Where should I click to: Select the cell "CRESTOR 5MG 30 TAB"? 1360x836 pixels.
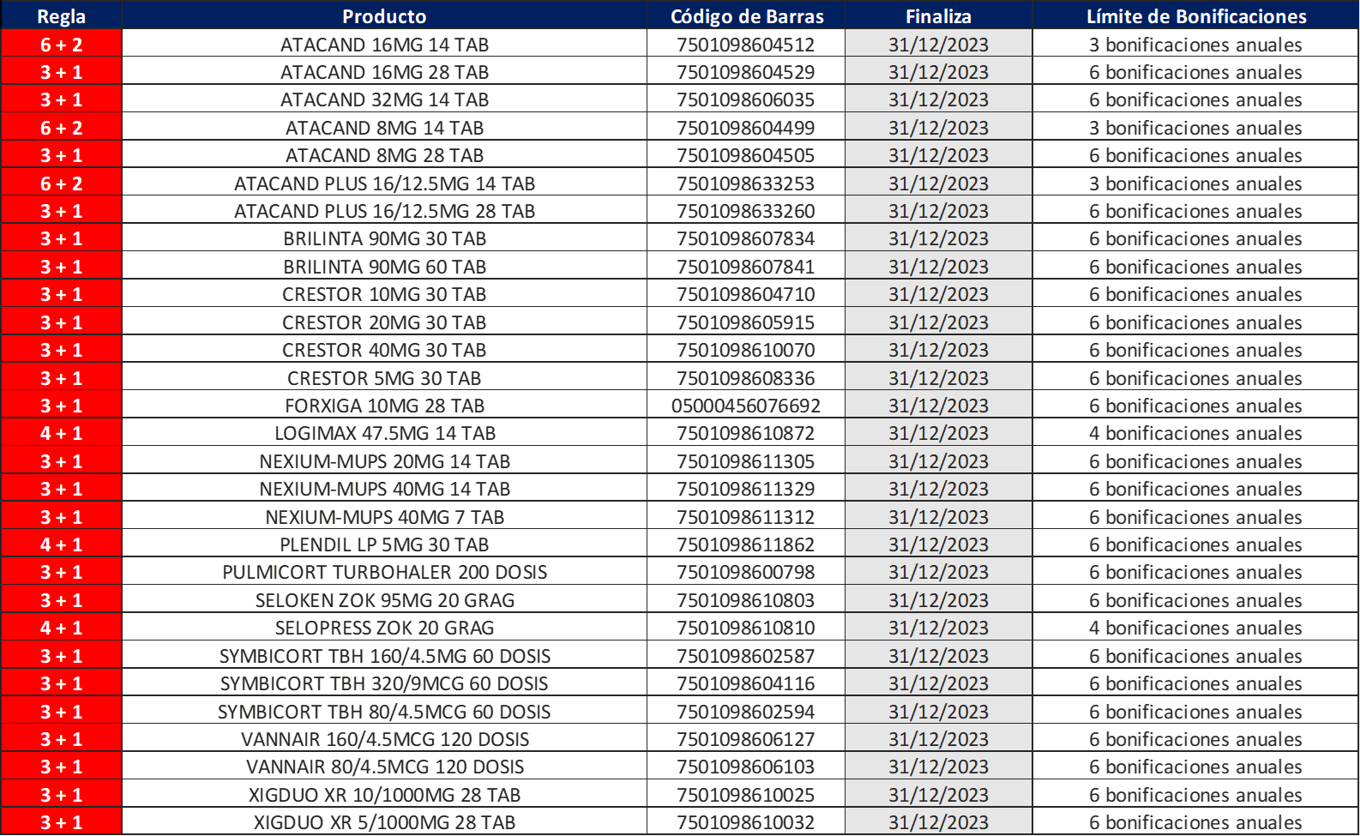[384, 378]
